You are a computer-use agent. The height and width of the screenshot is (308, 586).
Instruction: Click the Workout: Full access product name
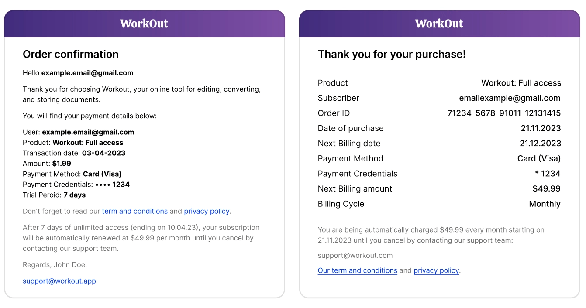pos(521,83)
